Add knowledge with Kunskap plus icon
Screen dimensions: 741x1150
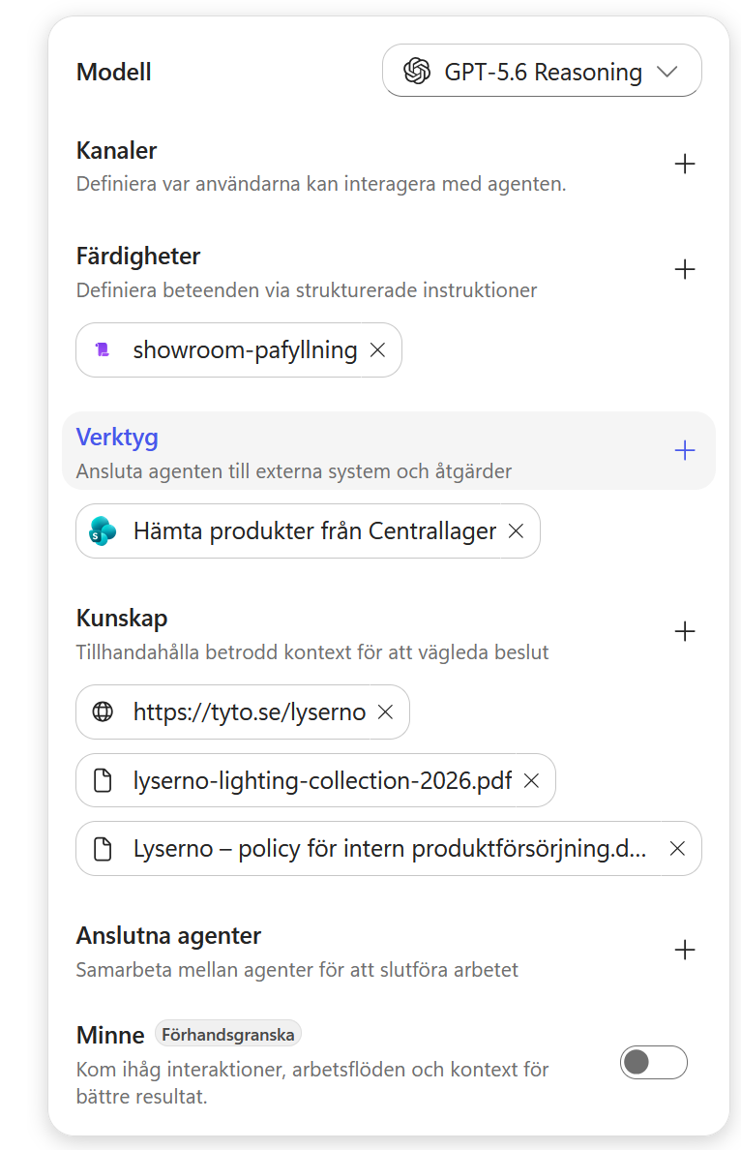(x=685, y=631)
